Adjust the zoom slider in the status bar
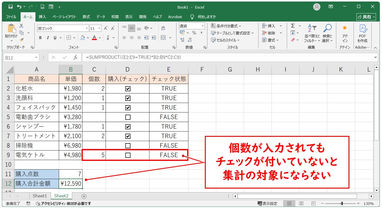Image resolution: width=382 pixels, height=209 pixels. pos(342,204)
